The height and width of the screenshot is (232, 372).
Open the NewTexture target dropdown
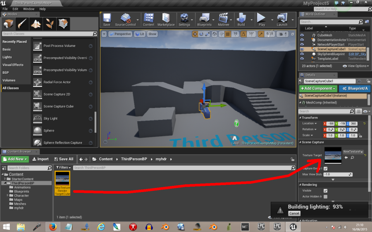pyautogui.click(x=353, y=152)
